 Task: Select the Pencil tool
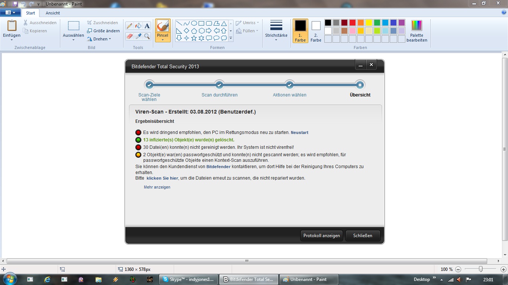click(x=129, y=26)
